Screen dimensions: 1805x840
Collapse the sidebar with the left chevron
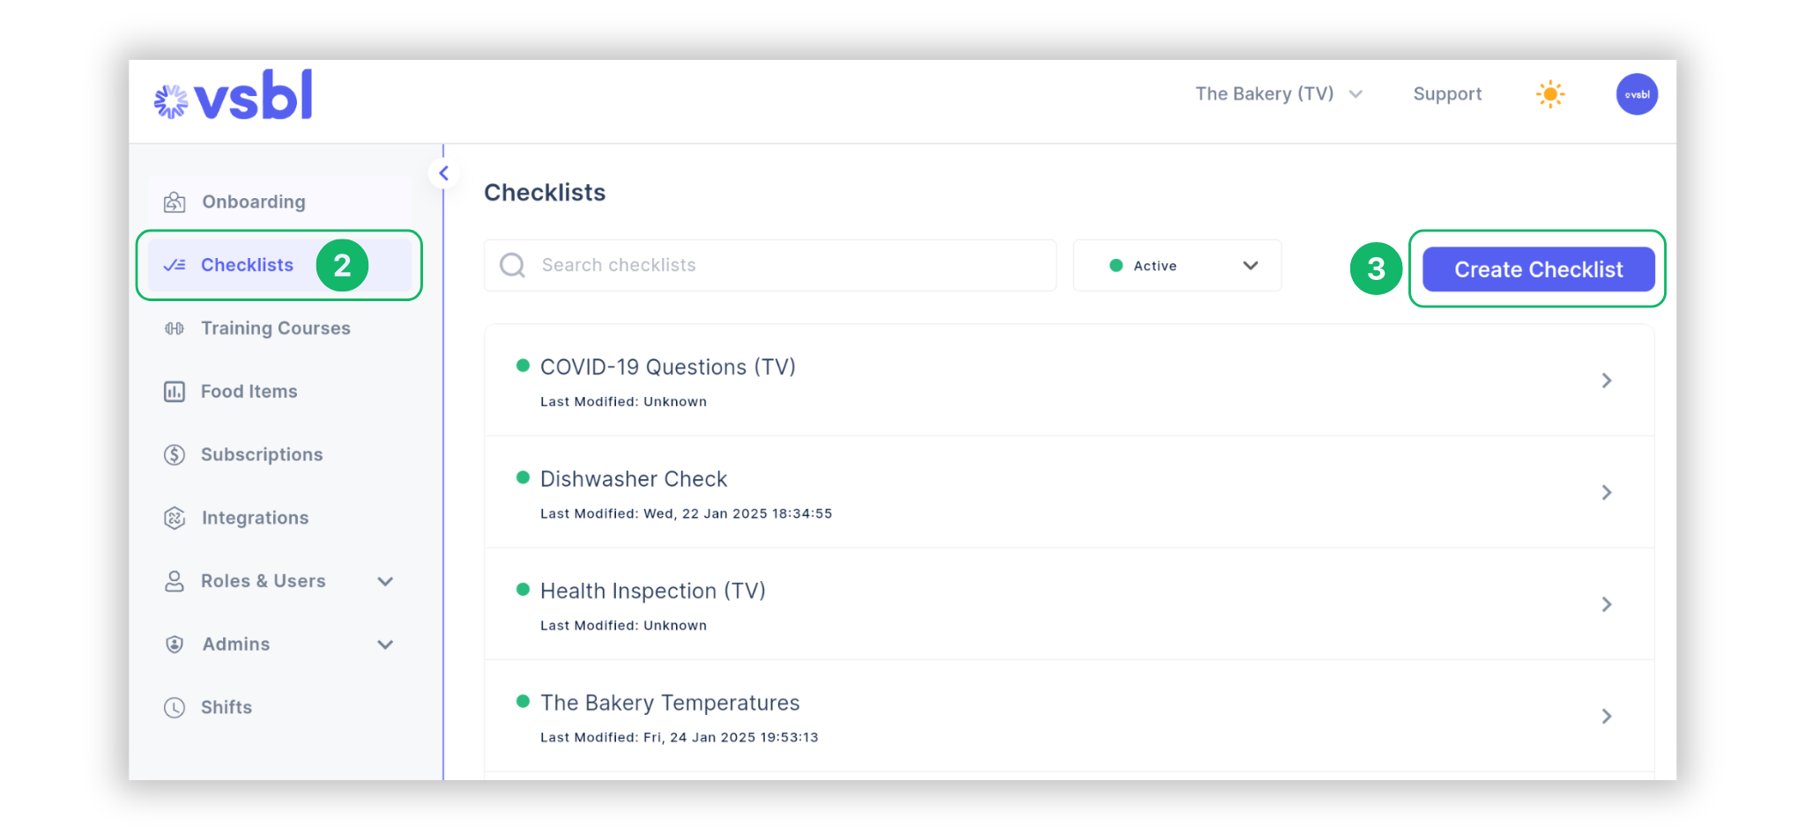coord(443,173)
